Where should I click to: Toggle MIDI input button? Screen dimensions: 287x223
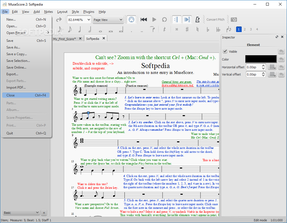pos(131,20)
